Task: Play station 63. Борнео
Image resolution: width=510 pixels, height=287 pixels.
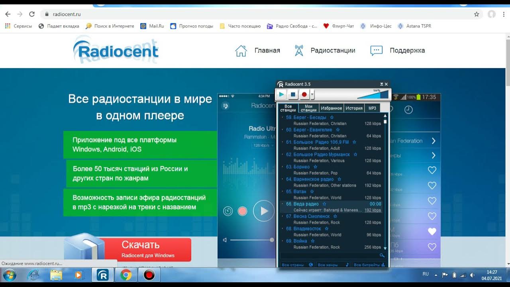Action: point(331,170)
